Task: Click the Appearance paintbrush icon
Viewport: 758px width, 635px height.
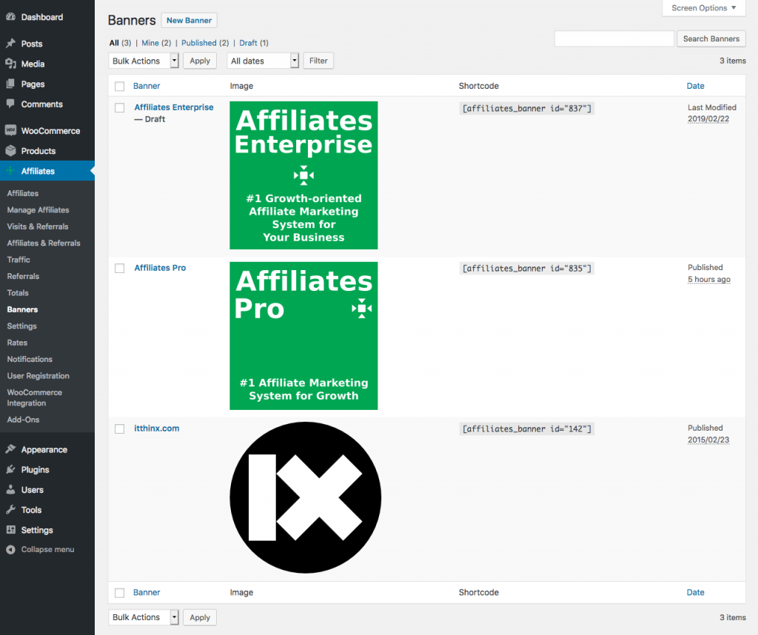Action: click(x=10, y=449)
